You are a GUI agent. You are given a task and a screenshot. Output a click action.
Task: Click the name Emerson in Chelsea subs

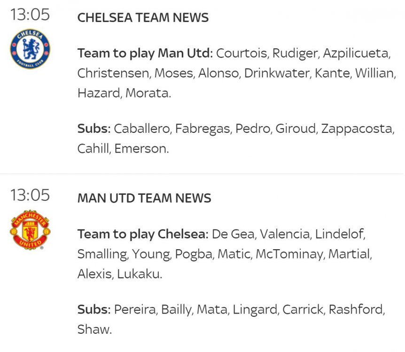(140, 149)
